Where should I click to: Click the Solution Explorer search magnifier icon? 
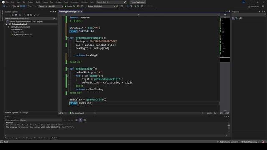(x=54, y=18)
